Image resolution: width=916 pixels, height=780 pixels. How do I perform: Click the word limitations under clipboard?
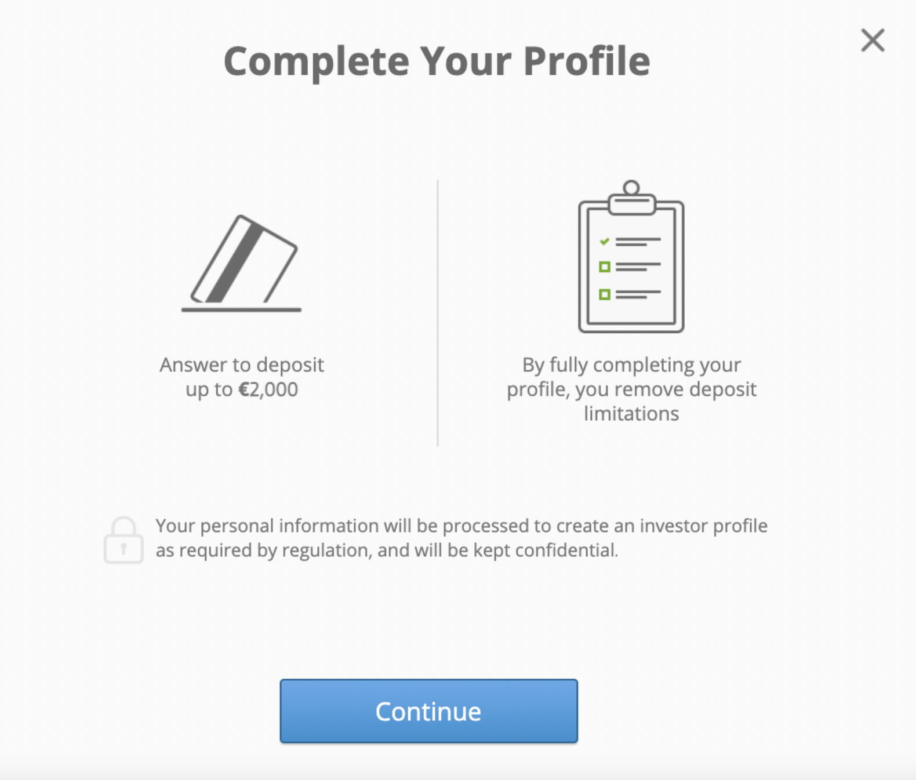point(631,413)
